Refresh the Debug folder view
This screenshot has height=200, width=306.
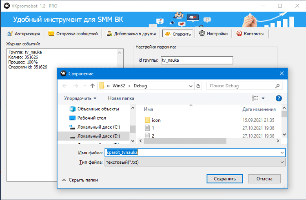(198, 86)
